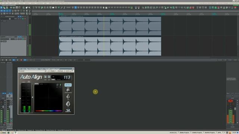239x134 pixels.
Task: Toggle the plugin bypass checkbox
Action: [x=72, y=71]
